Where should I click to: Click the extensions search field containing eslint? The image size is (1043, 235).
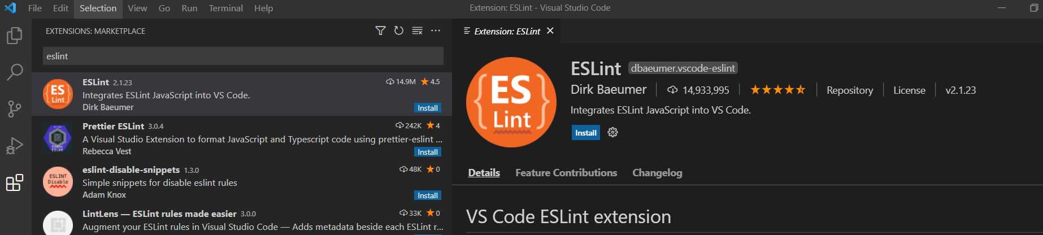click(x=244, y=56)
